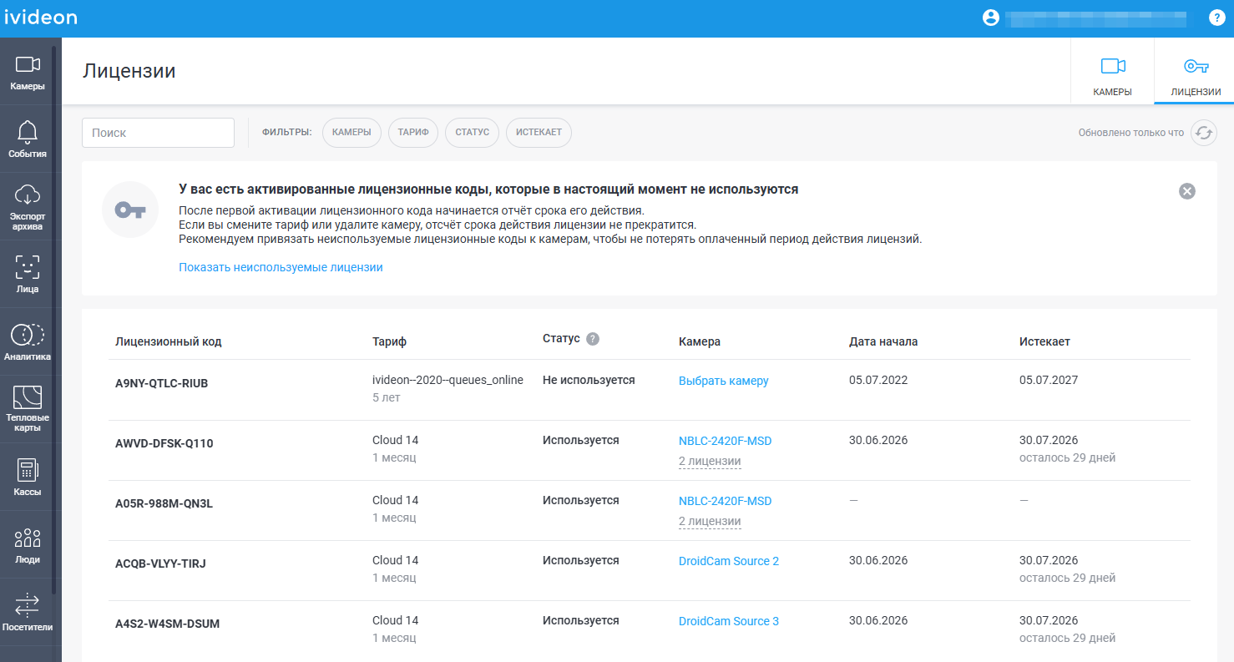
Task: Click the Показать неиспользуемые лицензии link
Action: coord(281,268)
